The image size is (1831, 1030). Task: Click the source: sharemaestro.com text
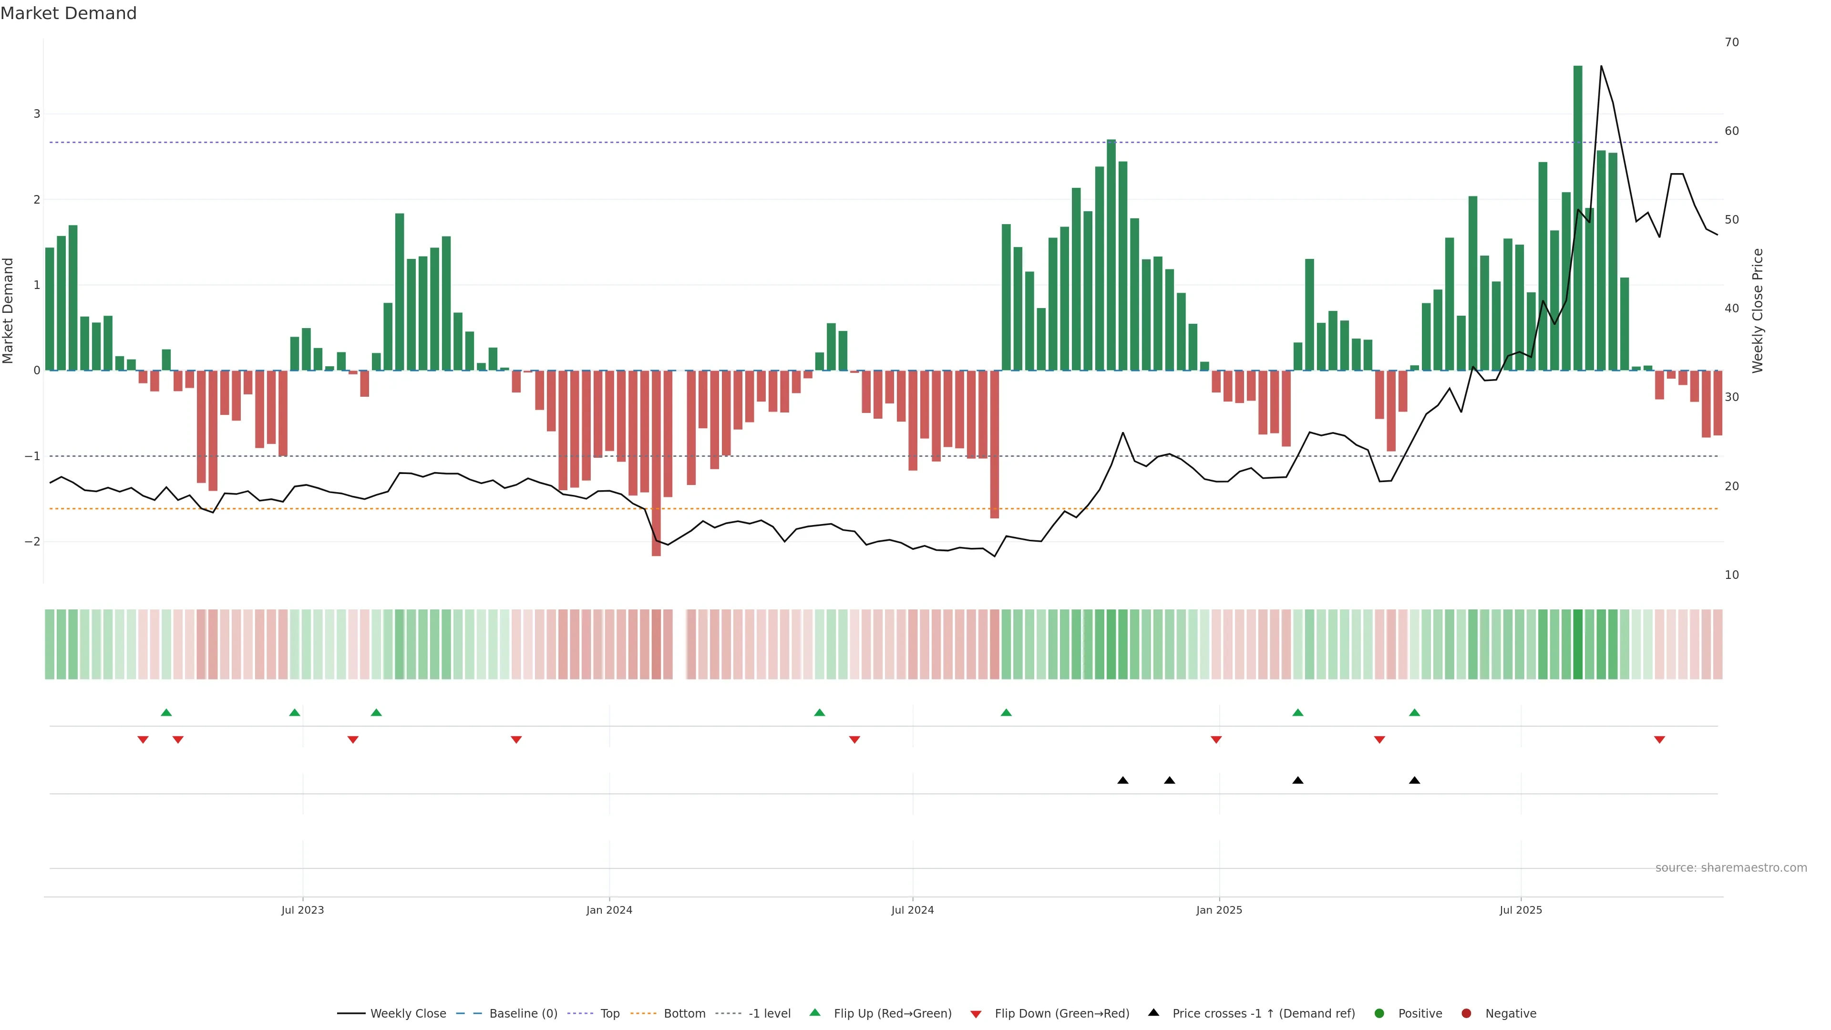(1731, 868)
